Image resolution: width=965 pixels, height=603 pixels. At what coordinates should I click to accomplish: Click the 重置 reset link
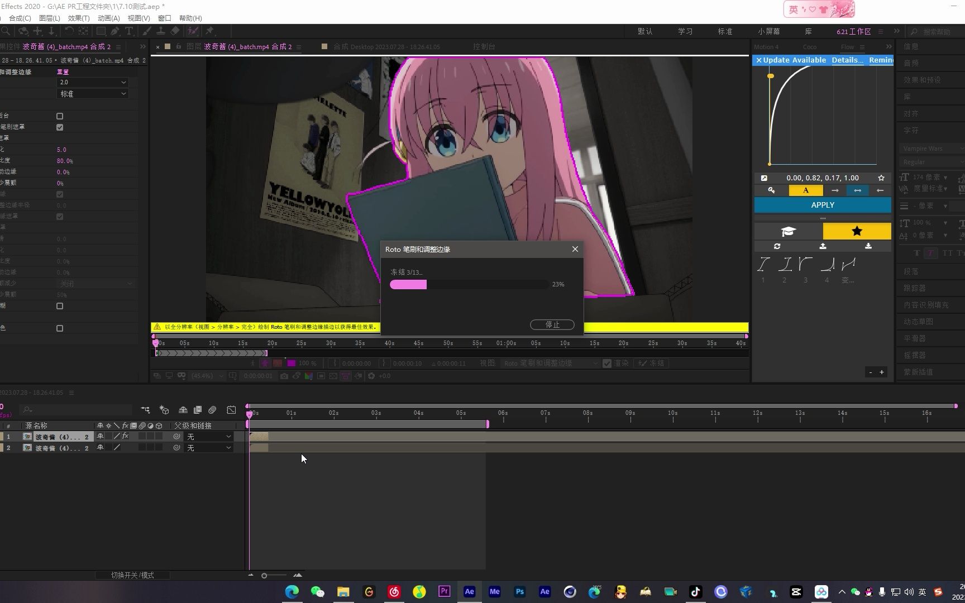tap(63, 72)
